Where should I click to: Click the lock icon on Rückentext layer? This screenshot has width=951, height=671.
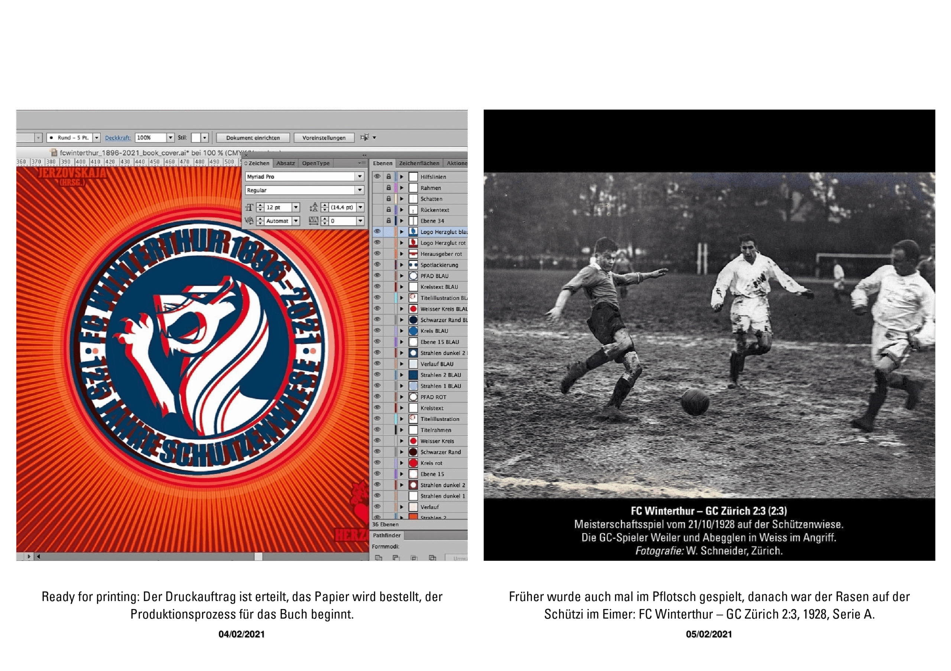coord(389,210)
